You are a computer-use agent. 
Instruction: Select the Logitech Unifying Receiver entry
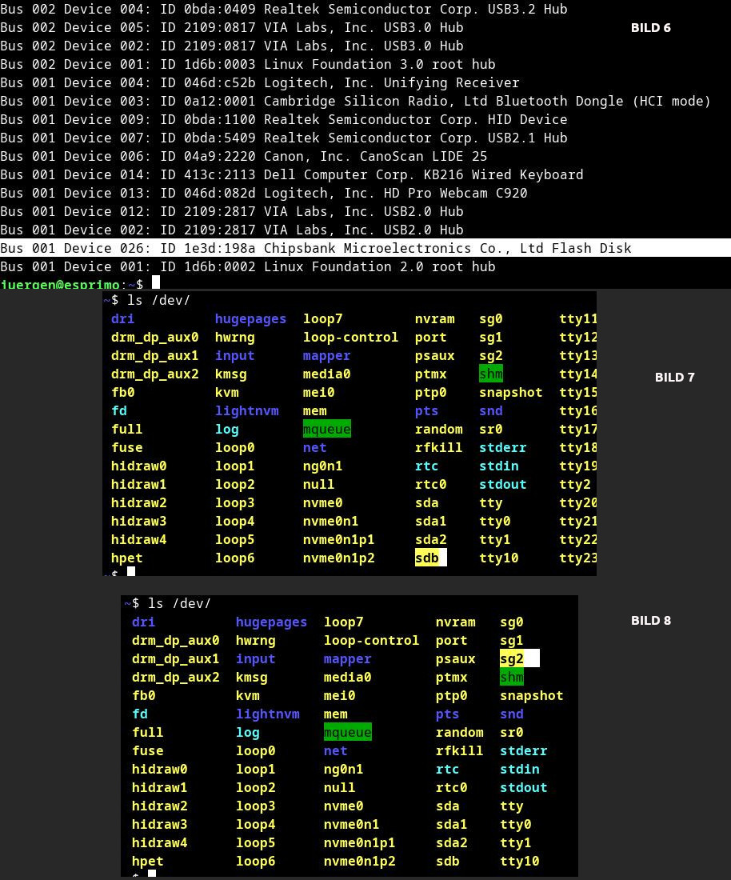coord(260,82)
